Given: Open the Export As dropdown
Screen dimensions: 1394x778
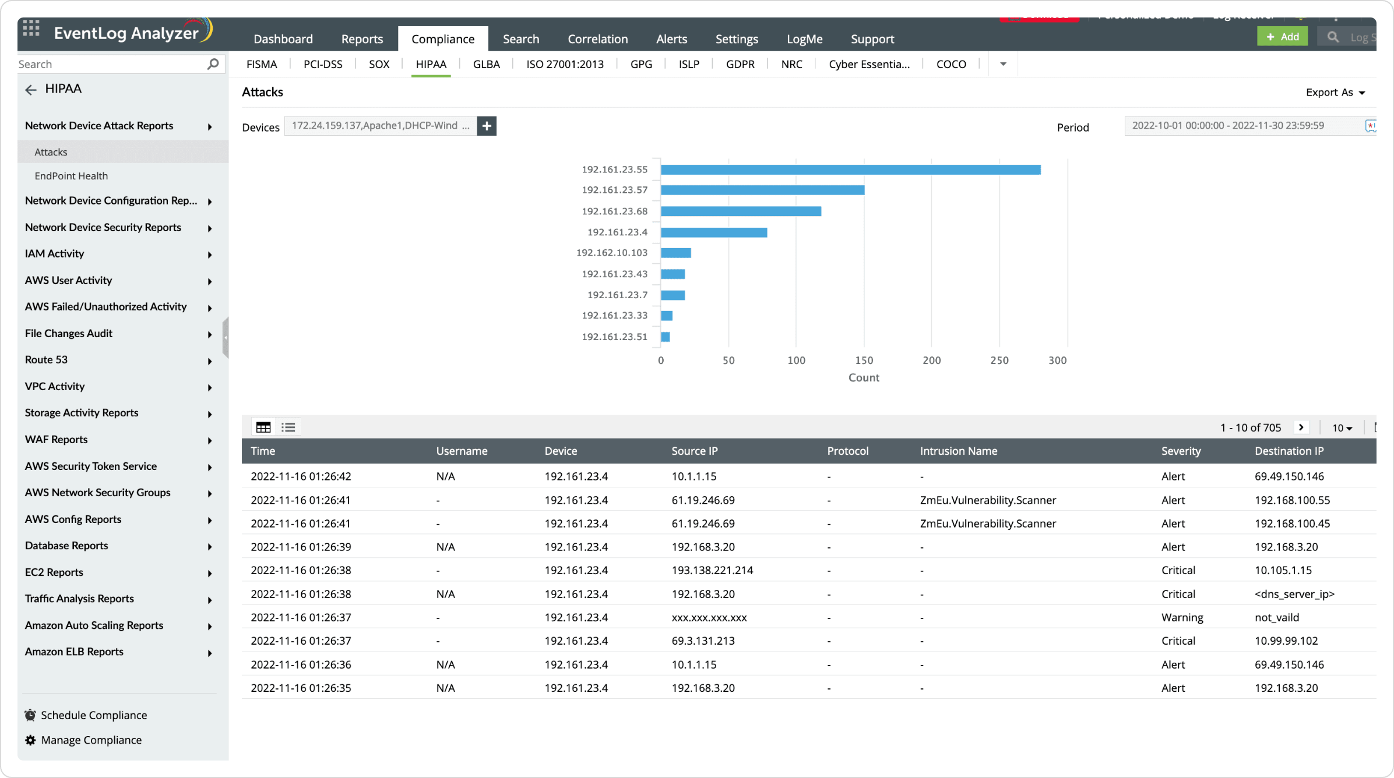Looking at the screenshot, I should [1335, 93].
